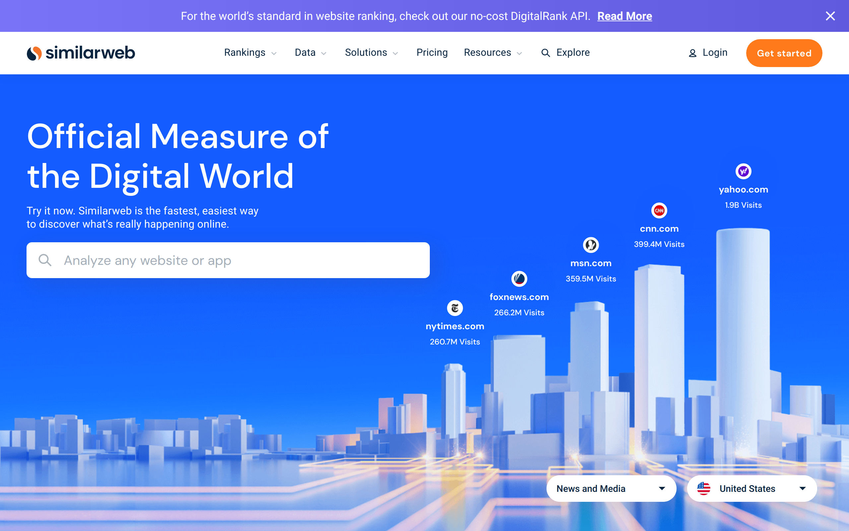Click the Login user icon
Screen dimensions: 849x531
pyautogui.click(x=692, y=53)
